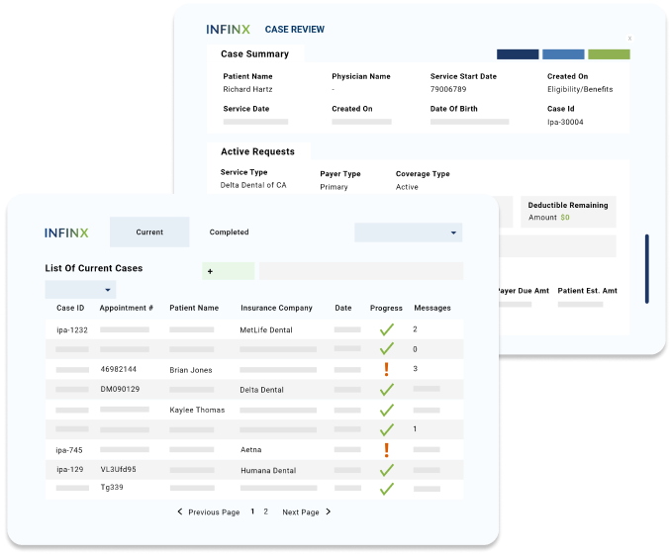Click Aetna insurance cell
This screenshot has width=670, height=557.
(250, 450)
